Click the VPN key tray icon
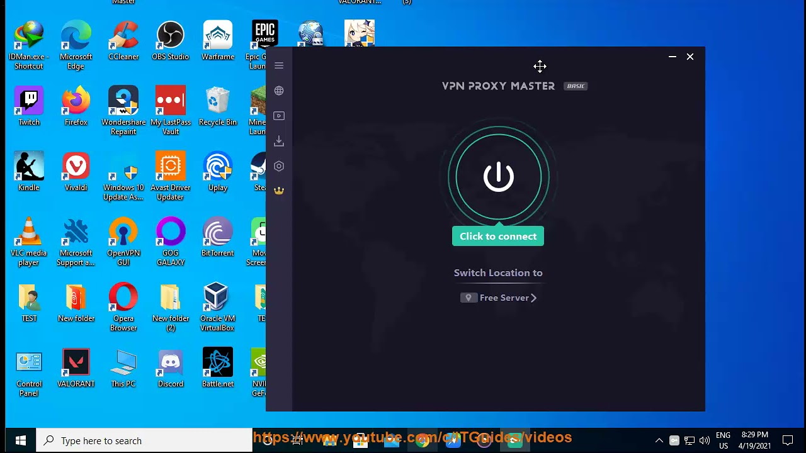The image size is (806, 453). pyautogui.click(x=674, y=440)
